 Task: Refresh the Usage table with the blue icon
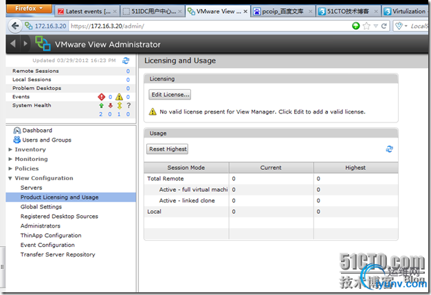pos(390,149)
